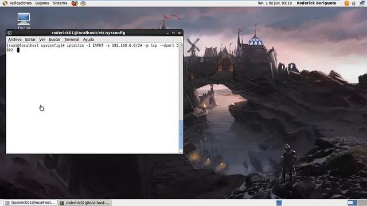This screenshot has height=206, width=367.
Task: Open the Archivo menu in terminal
Action: pyautogui.click(x=15, y=39)
